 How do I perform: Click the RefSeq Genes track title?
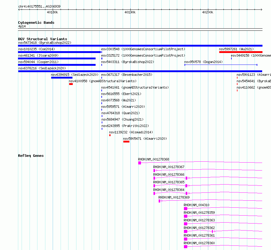(x=31, y=156)
